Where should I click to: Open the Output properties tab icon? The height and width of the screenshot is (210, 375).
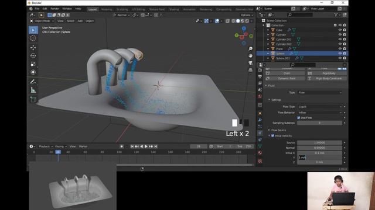260,76
